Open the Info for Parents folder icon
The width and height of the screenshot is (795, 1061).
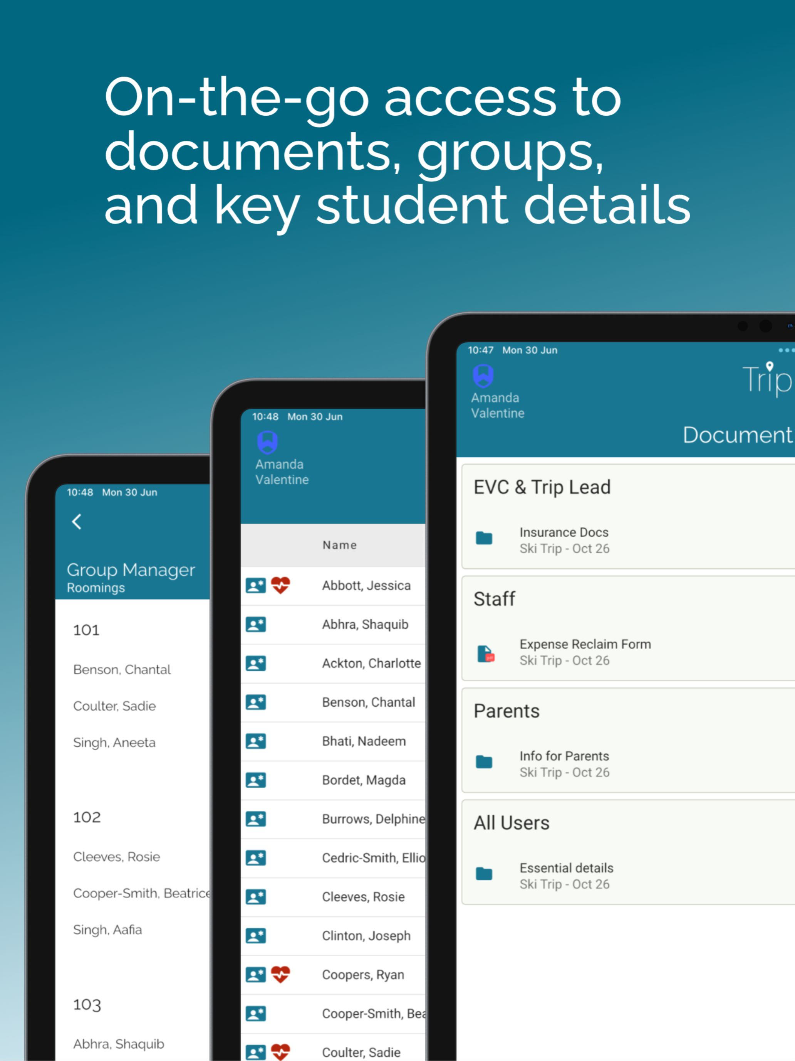click(484, 762)
